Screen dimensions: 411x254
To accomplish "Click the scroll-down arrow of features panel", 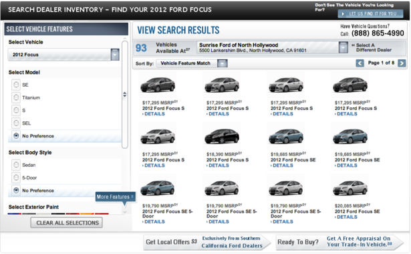I will (x=125, y=211).
